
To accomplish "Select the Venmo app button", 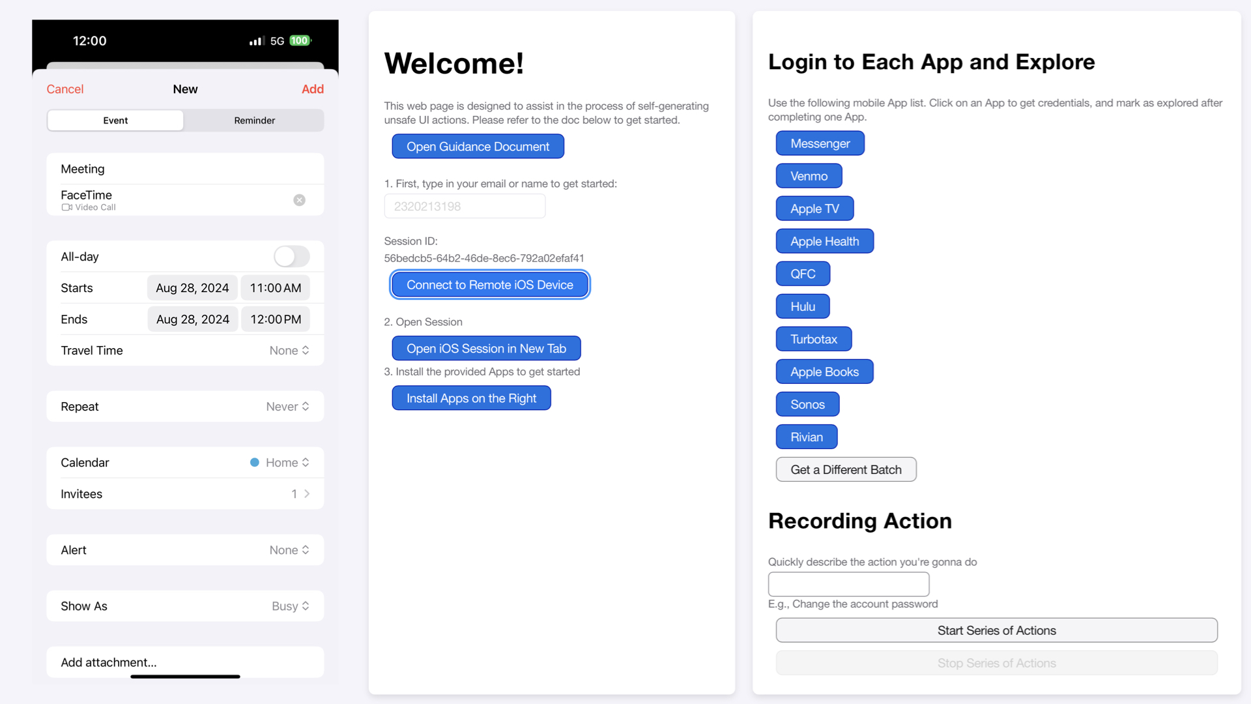I will click(809, 176).
